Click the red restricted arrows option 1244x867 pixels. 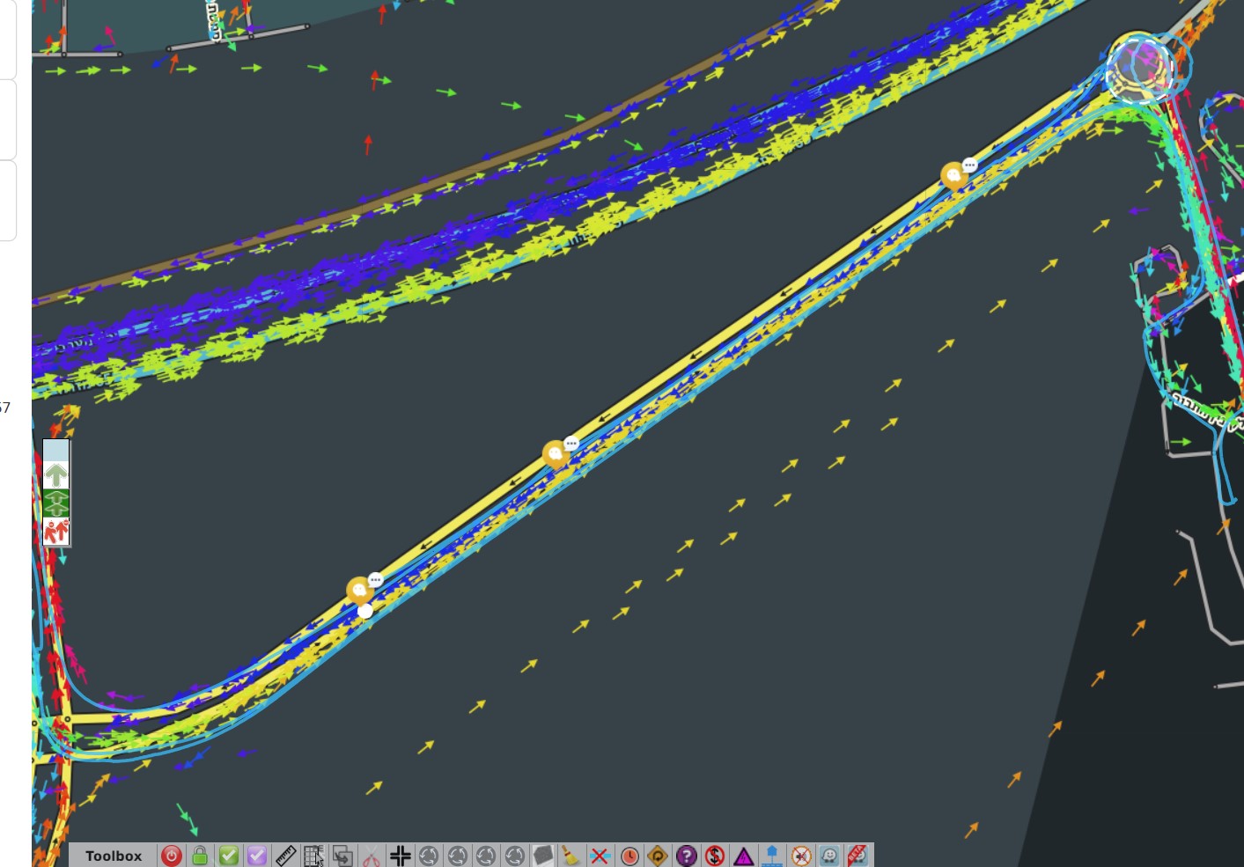point(56,532)
